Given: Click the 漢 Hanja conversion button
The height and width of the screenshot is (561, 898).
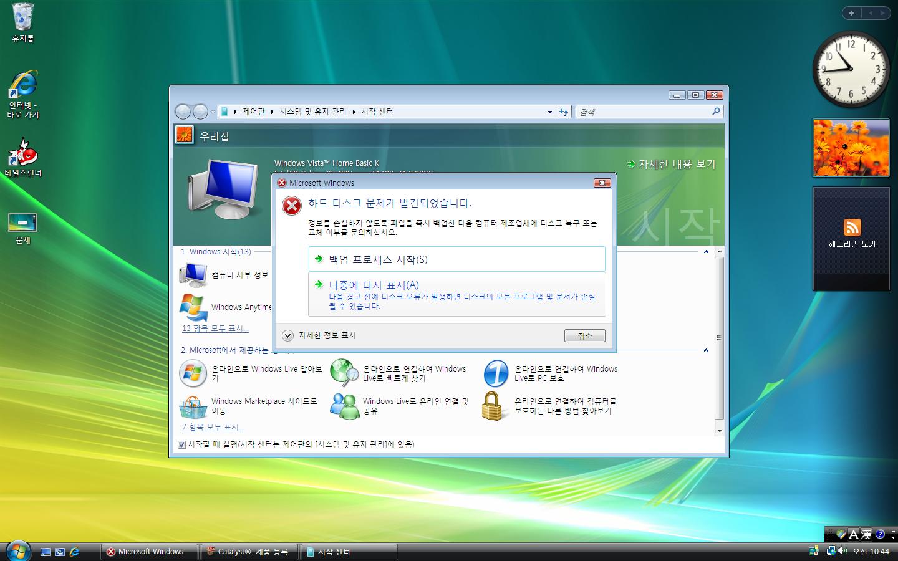Looking at the screenshot, I should pos(866,534).
